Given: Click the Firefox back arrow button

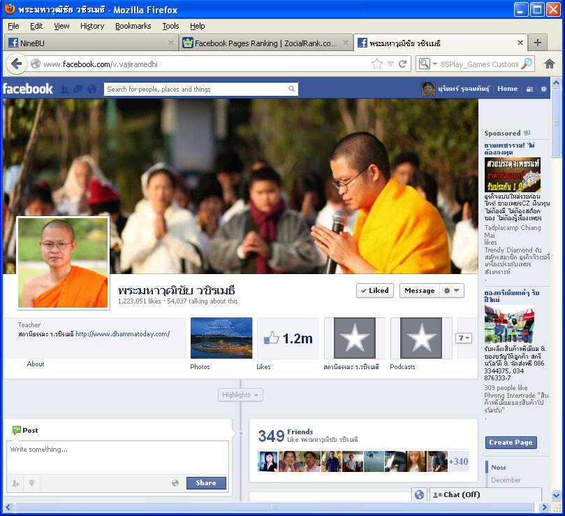Looking at the screenshot, I should pyautogui.click(x=17, y=64).
